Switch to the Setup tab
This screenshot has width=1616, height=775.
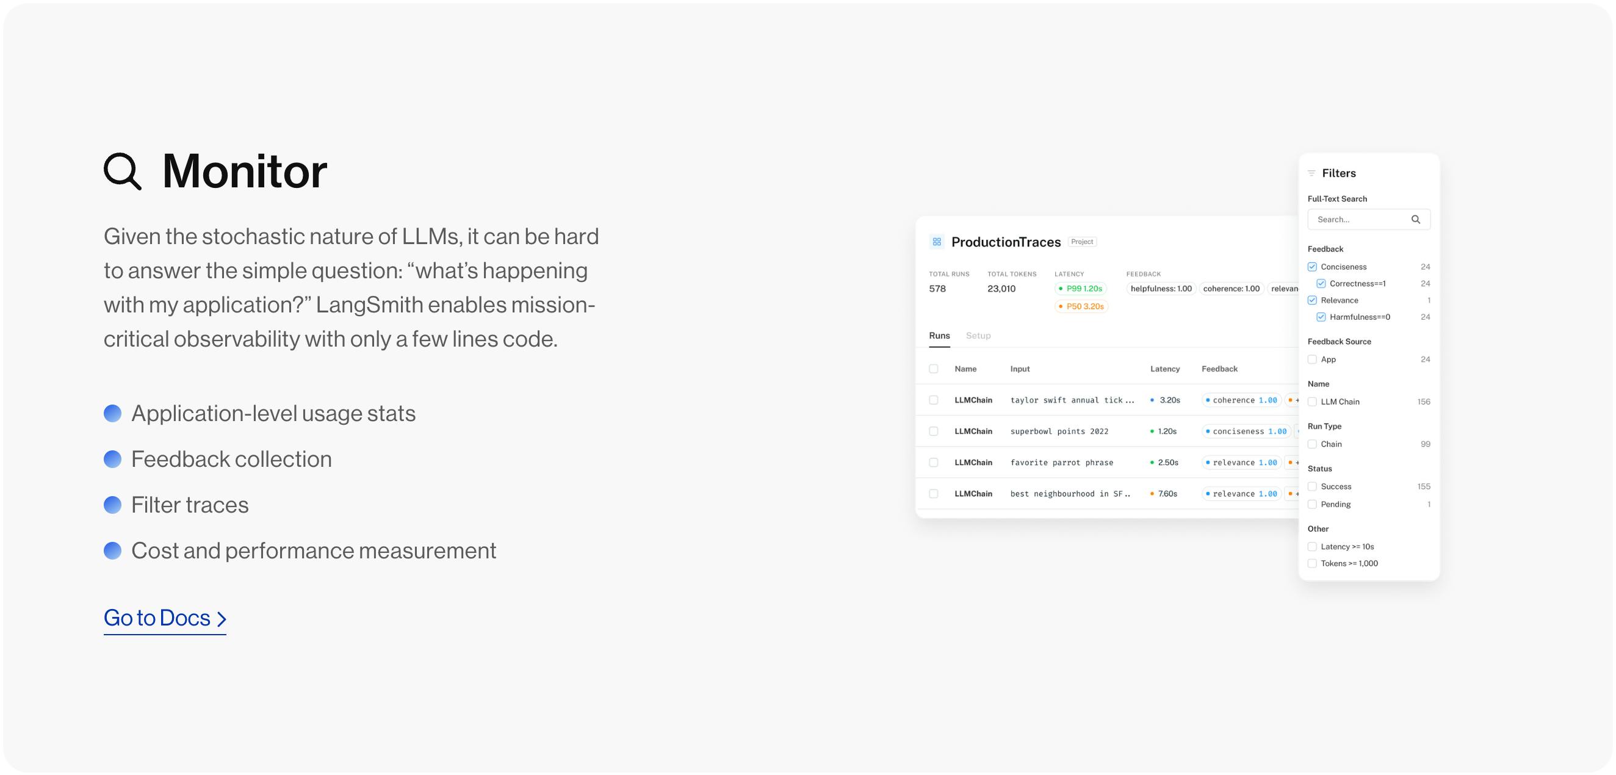(978, 336)
